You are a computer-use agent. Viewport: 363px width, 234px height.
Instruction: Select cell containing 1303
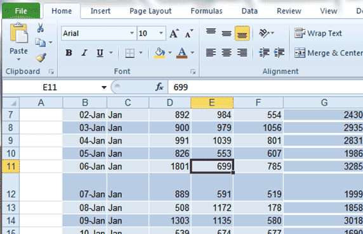(x=169, y=221)
